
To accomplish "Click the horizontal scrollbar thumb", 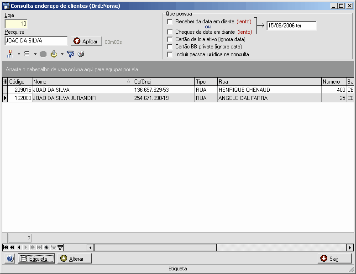I will [x=155, y=248].
